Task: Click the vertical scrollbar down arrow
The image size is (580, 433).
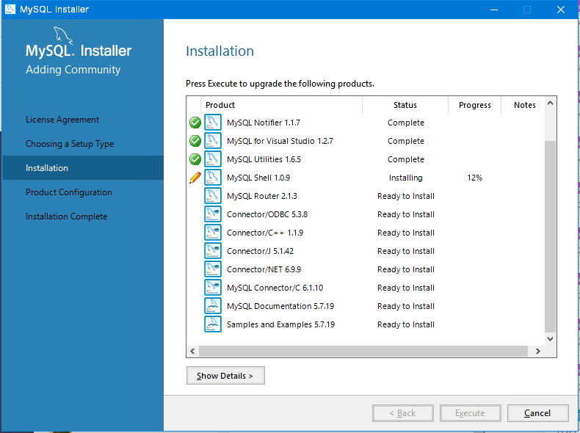Action: 551,340
